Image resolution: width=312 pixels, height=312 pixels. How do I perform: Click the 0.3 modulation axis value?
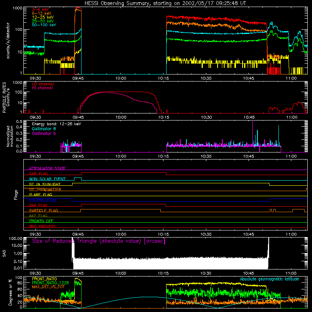(x=19, y=133)
